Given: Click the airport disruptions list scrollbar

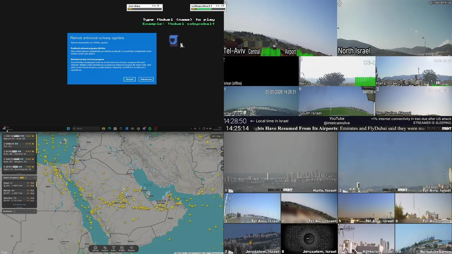Looking at the screenshot, I should pos(36,184).
